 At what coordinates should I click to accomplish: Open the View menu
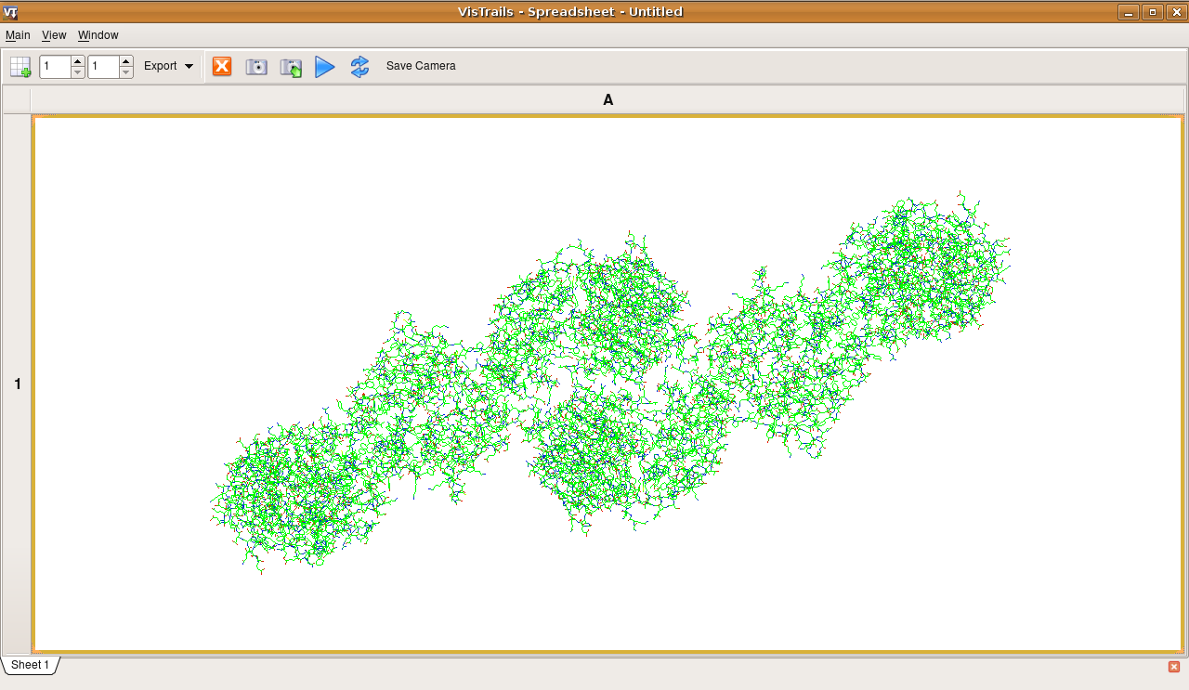(54, 35)
